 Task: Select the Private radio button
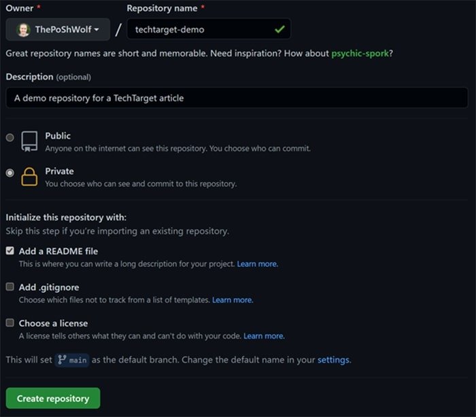tap(10, 173)
